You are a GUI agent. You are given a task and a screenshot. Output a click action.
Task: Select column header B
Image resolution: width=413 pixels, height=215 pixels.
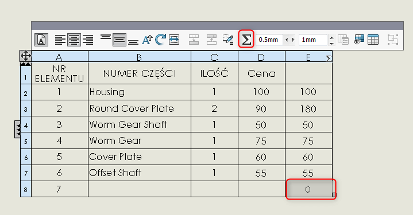coord(140,57)
